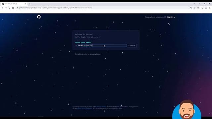
Task: Open a new tab with plus button
Action: point(30,4)
